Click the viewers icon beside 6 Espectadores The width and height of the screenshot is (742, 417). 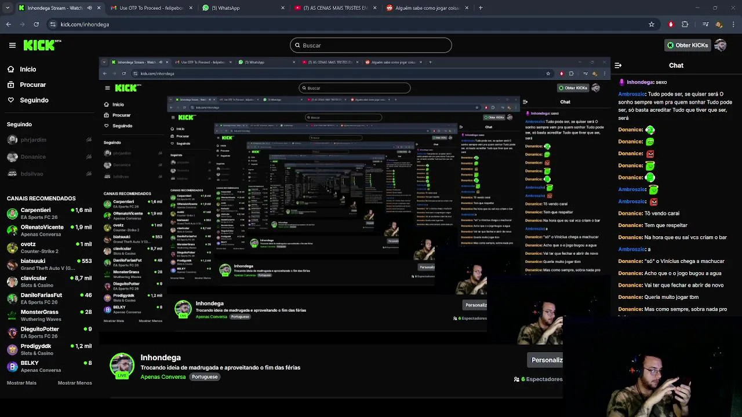[517, 379]
